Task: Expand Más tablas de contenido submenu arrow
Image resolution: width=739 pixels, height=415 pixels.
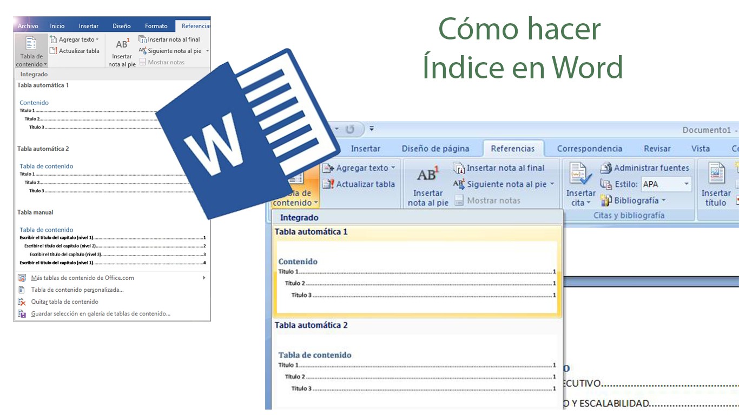Action: tap(204, 278)
